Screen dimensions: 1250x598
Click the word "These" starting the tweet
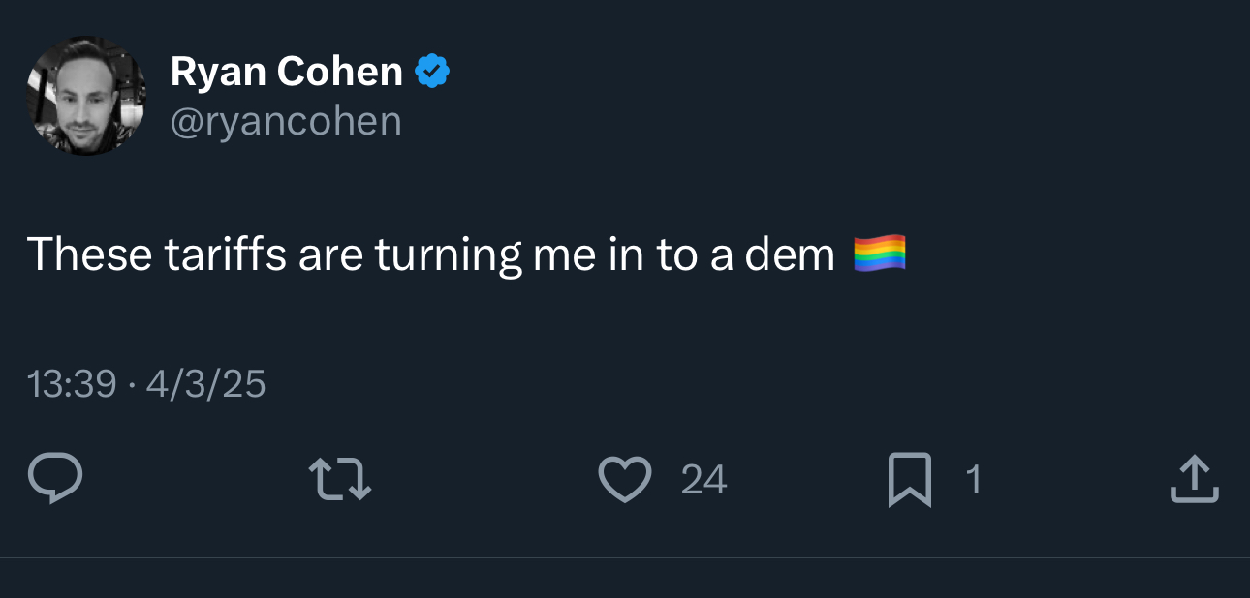pos(89,254)
